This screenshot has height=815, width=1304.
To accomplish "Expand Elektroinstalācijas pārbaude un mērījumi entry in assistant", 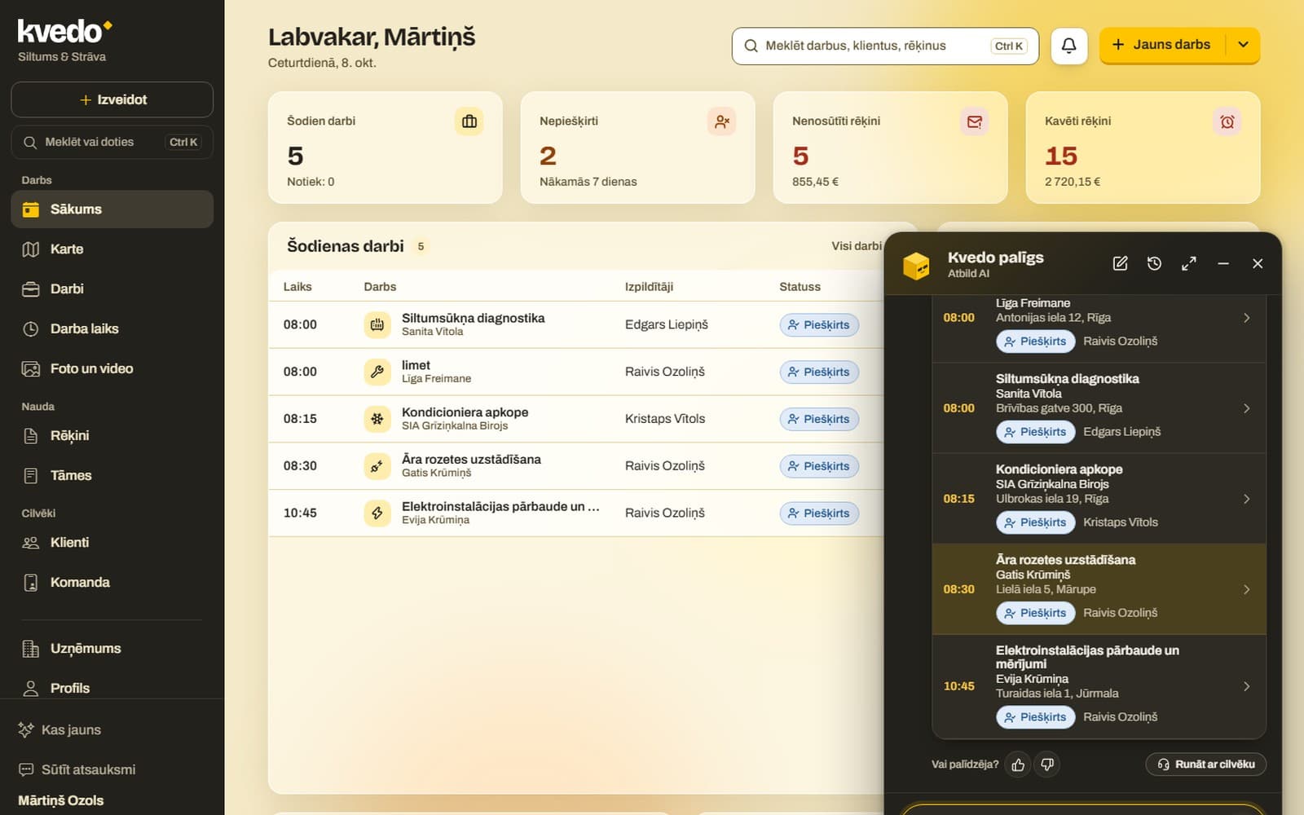I will point(1246,686).
